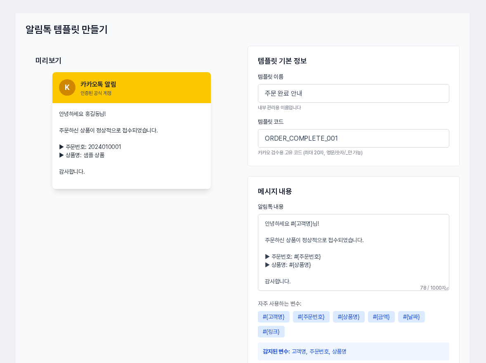
Task: Click the 템플릿 코드 field label
Action: tap(271, 122)
